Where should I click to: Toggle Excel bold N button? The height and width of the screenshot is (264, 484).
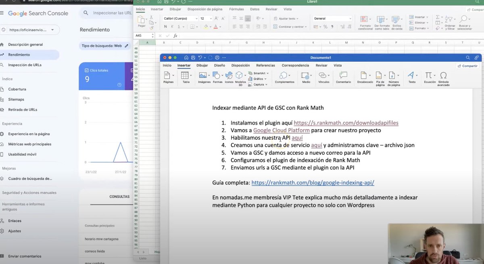tap(166, 27)
